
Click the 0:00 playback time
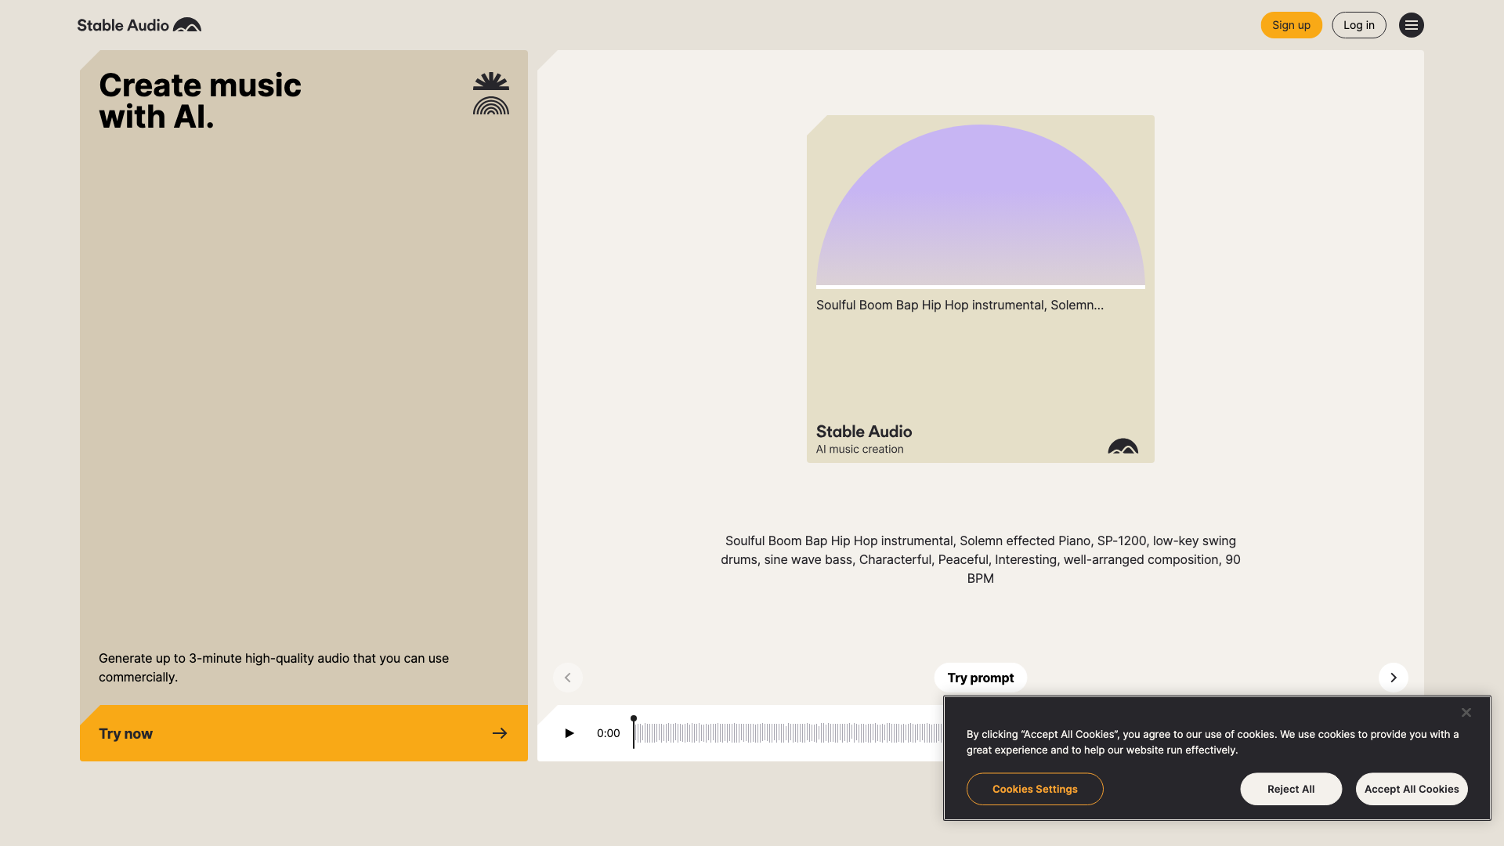(608, 733)
